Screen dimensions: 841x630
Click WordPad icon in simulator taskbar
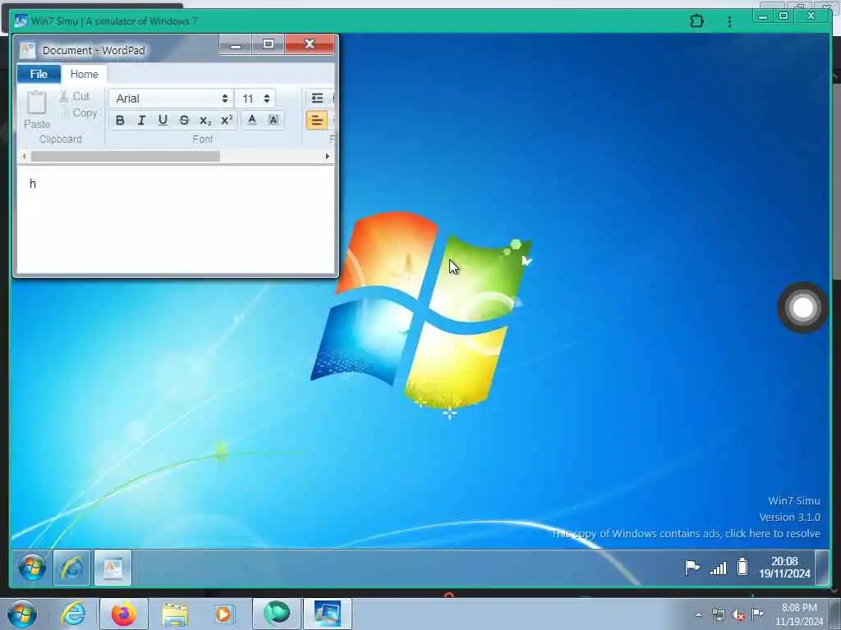click(x=113, y=568)
